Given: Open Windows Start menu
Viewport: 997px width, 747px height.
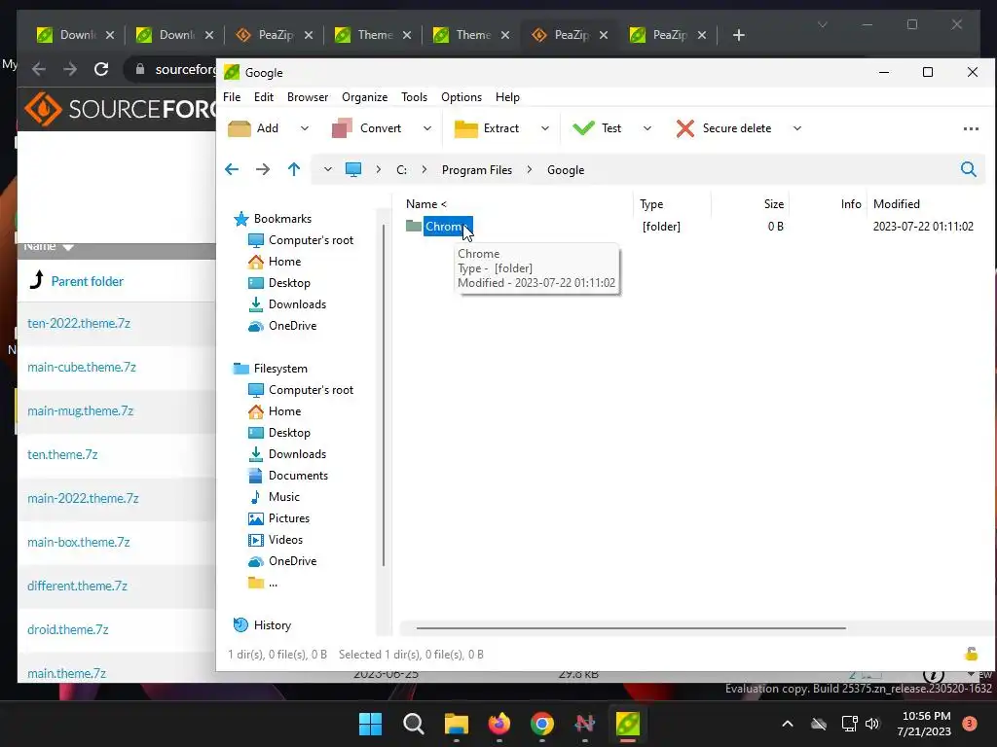Looking at the screenshot, I should coord(370,724).
